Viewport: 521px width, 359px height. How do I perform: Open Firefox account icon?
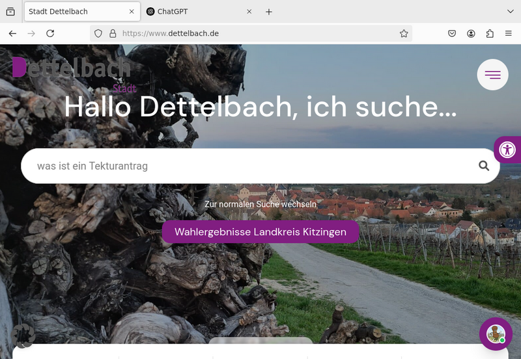(x=471, y=34)
